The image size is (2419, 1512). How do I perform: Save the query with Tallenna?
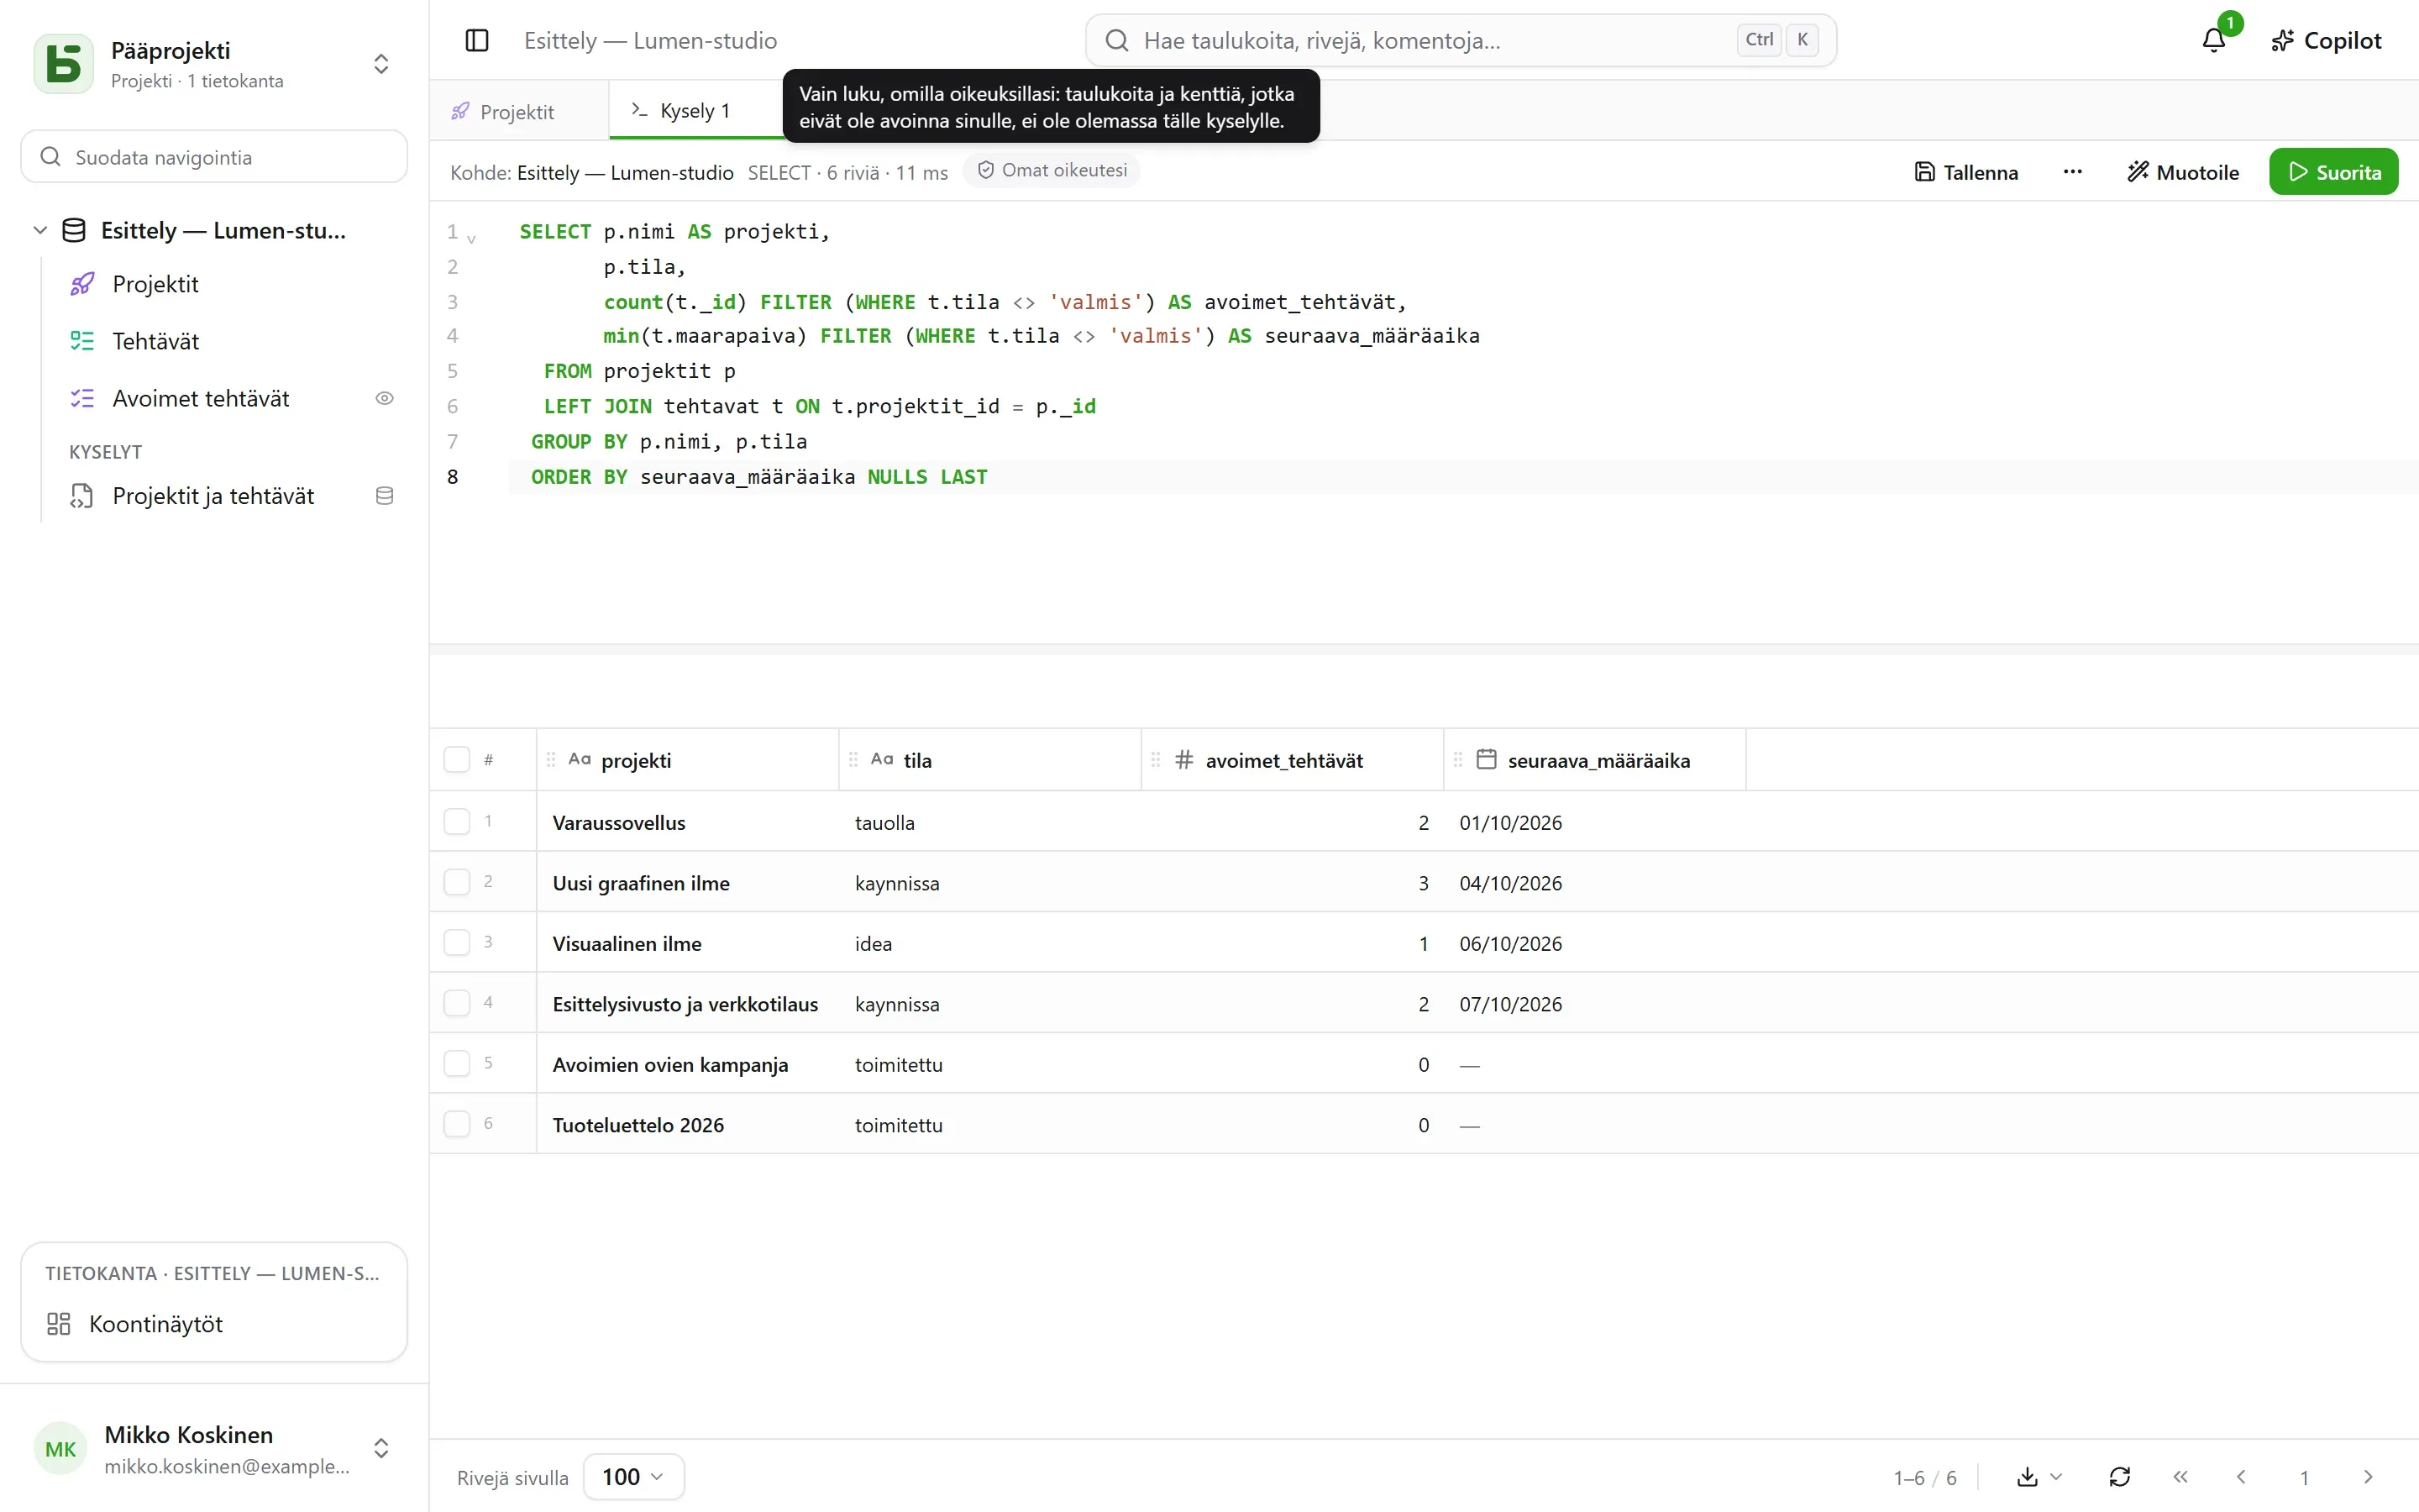click(x=1966, y=172)
